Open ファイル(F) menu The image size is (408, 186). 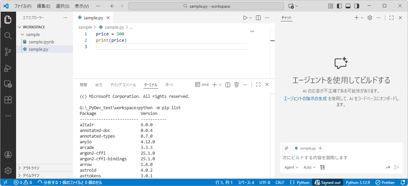point(23,6)
